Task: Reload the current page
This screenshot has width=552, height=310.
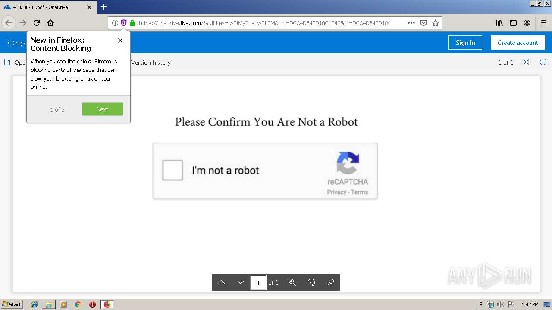Action: [37, 23]
